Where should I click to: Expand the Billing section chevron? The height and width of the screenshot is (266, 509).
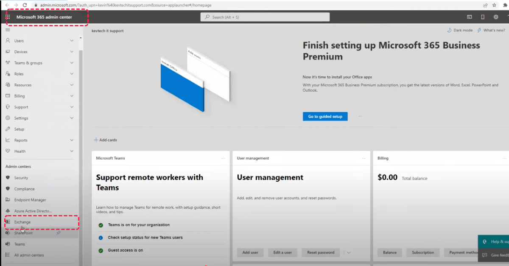72,96
